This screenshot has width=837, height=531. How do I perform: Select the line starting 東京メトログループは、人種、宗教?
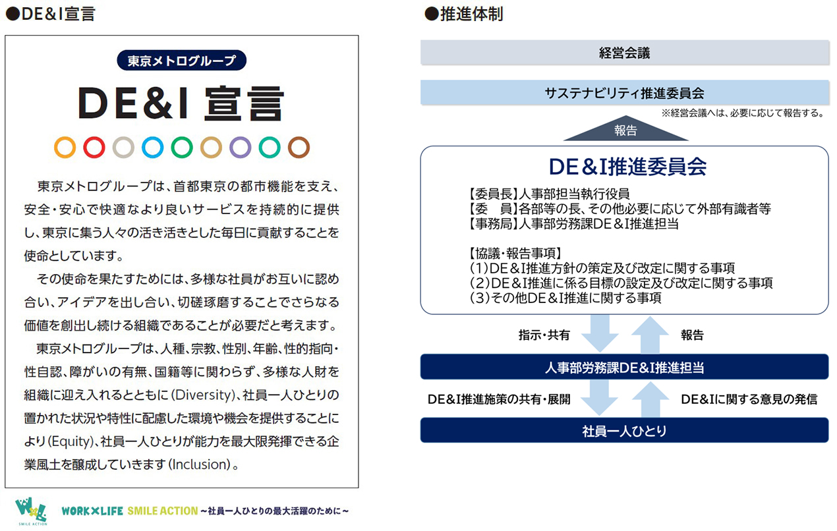pyautogui.click(x=188, y=349)
